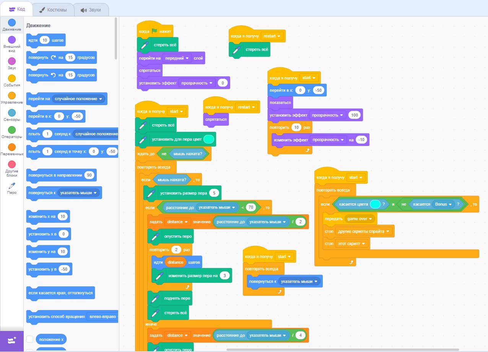Select the Движение category circle icon
Screen dimensions: 488x352
(x=12, y=23)
